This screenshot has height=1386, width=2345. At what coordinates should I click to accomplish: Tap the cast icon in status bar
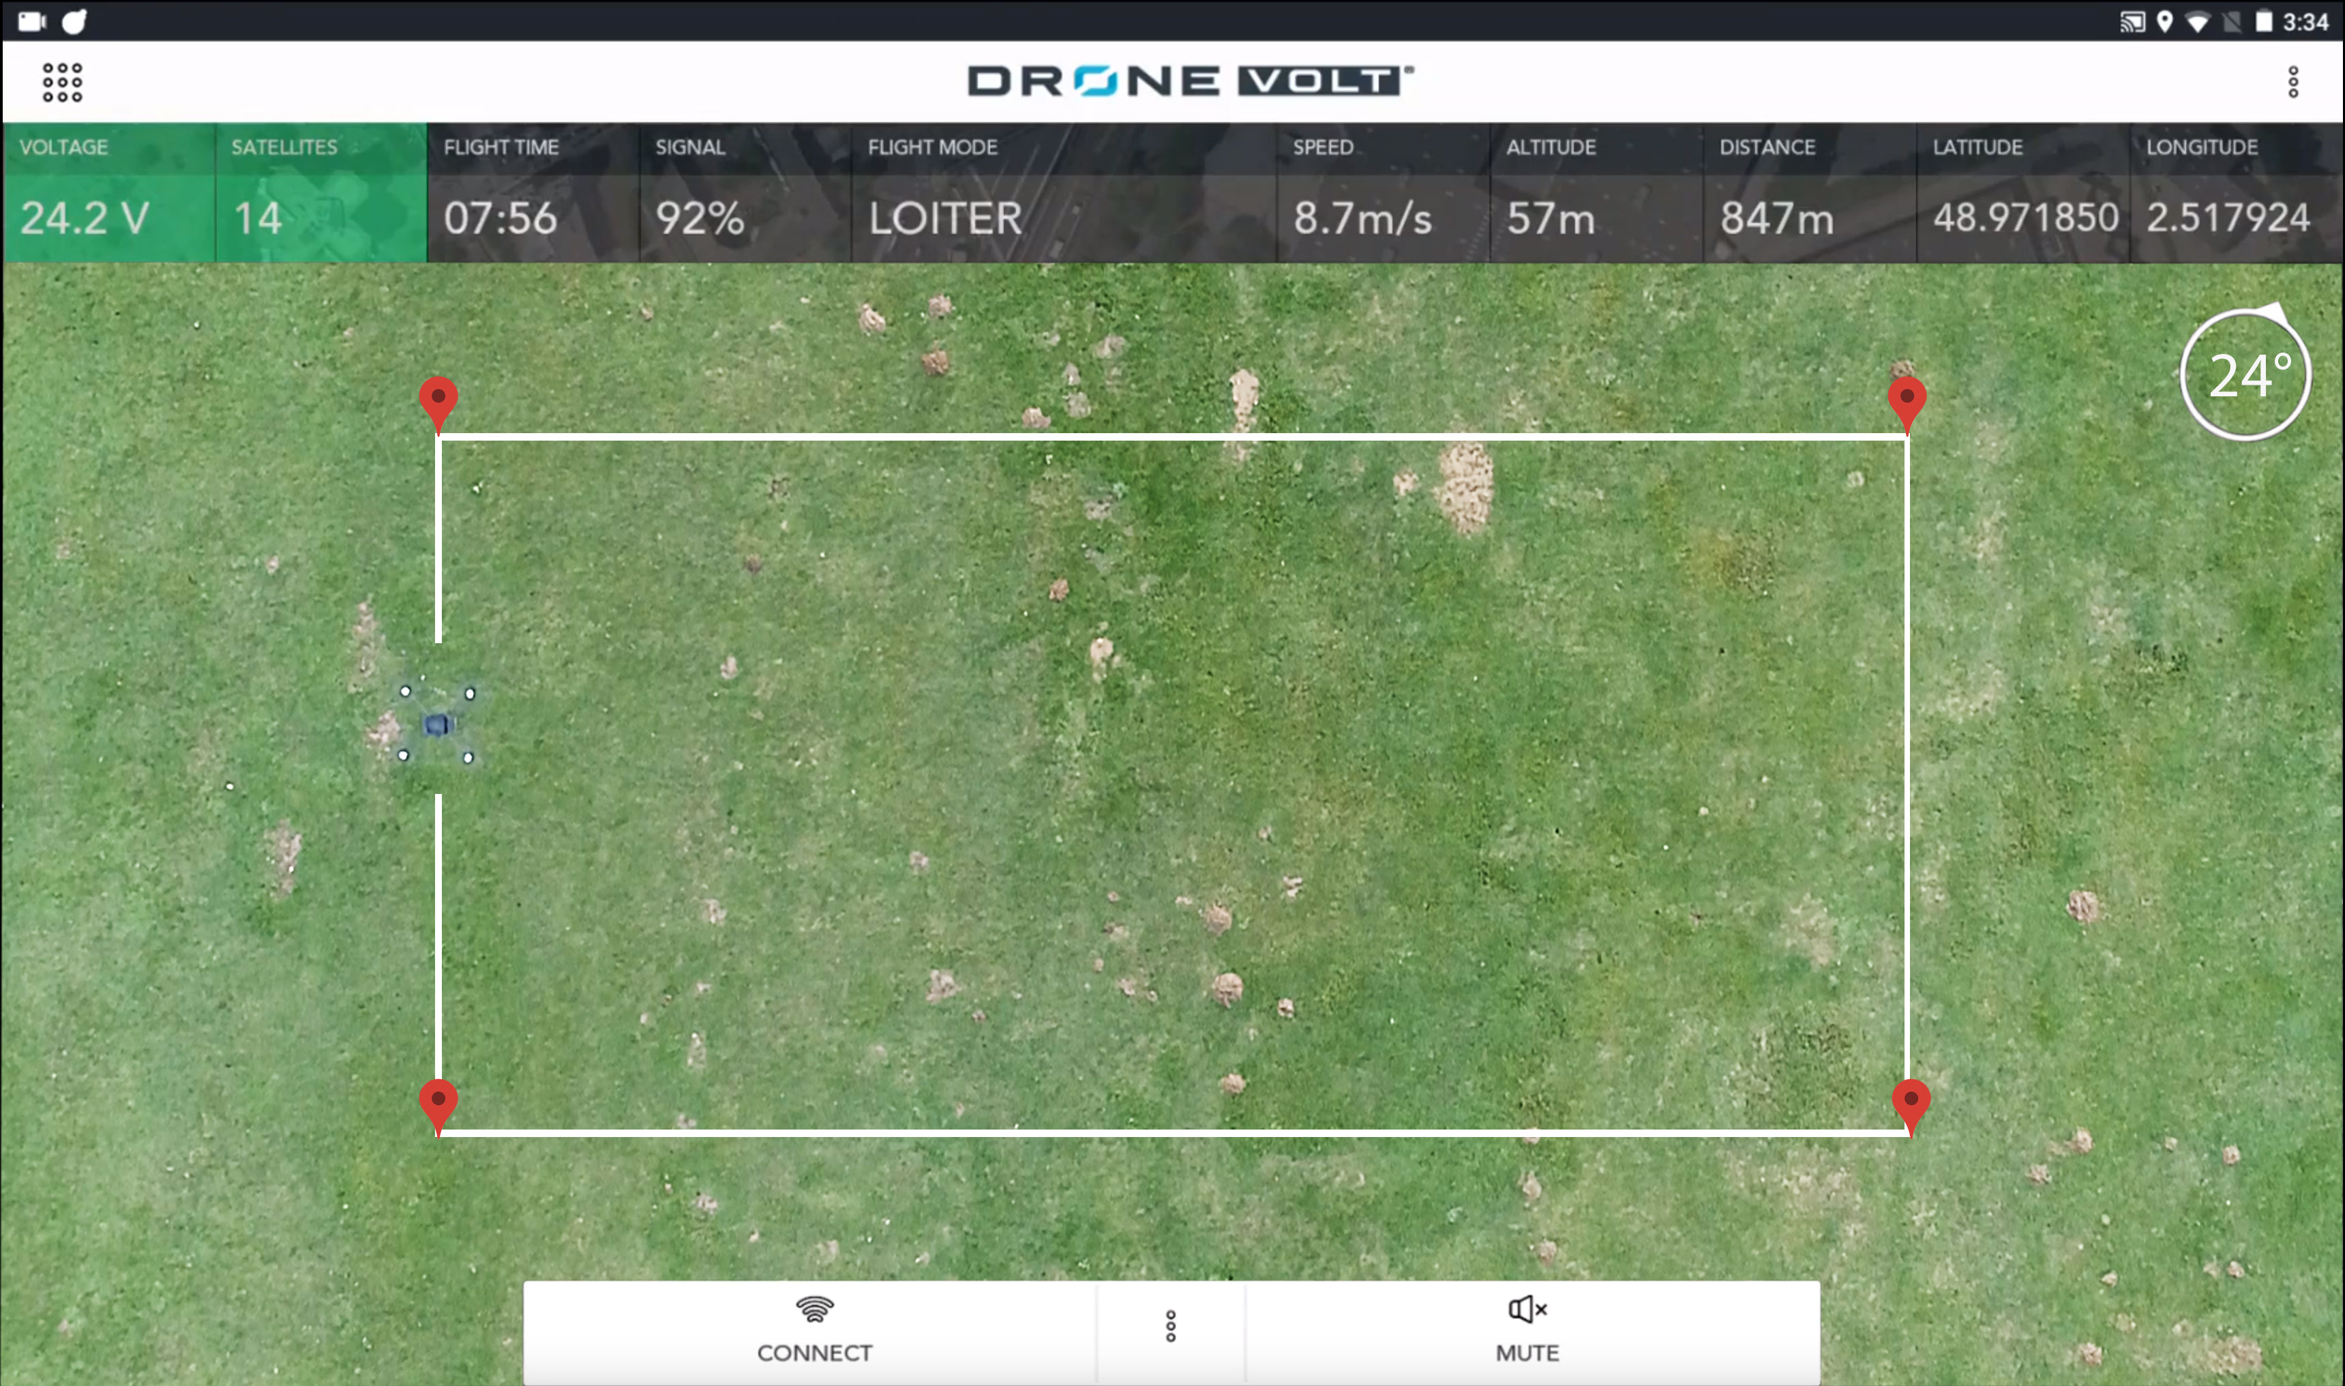click(x=2132, y=21)
